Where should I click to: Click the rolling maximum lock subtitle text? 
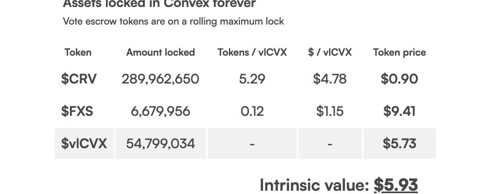click(173, 21)
